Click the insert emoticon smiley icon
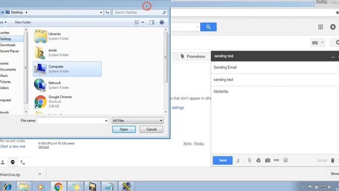Viewport: 339px width, 191px height. [286, 160]
